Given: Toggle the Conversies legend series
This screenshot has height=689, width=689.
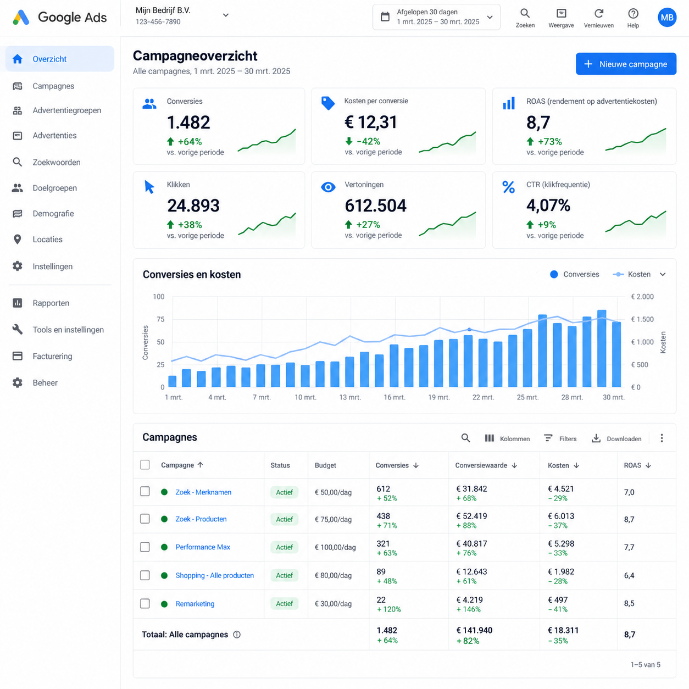Looking at the screenshot, I should pyautogui.click(x=574, y=274).
